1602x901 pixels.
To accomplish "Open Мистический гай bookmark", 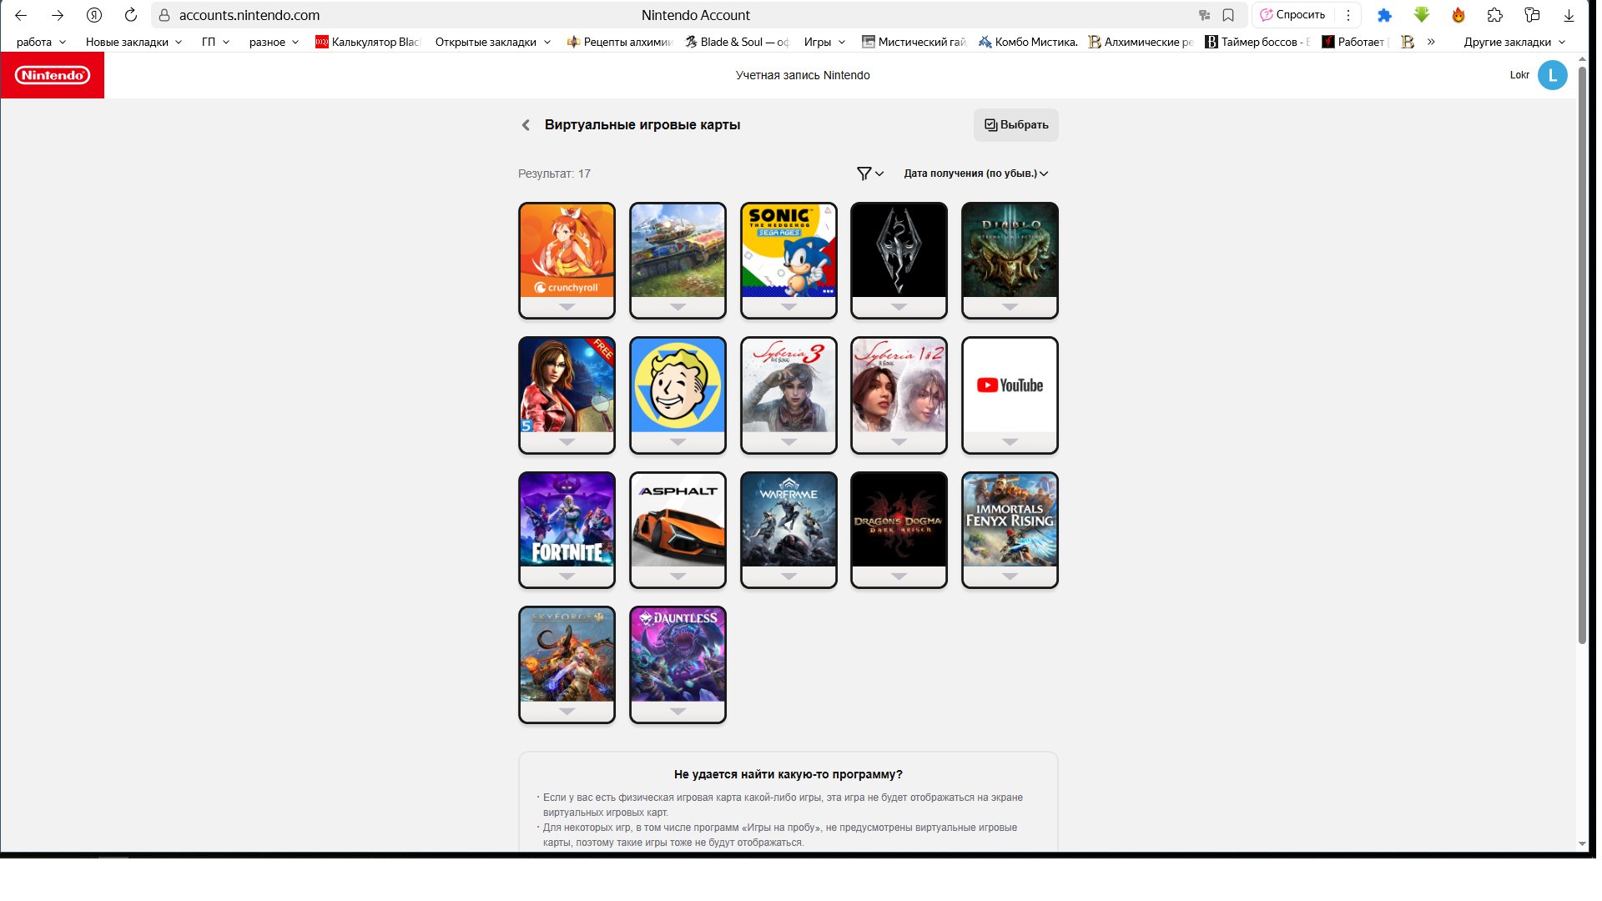I will click(x=914, y=42).
